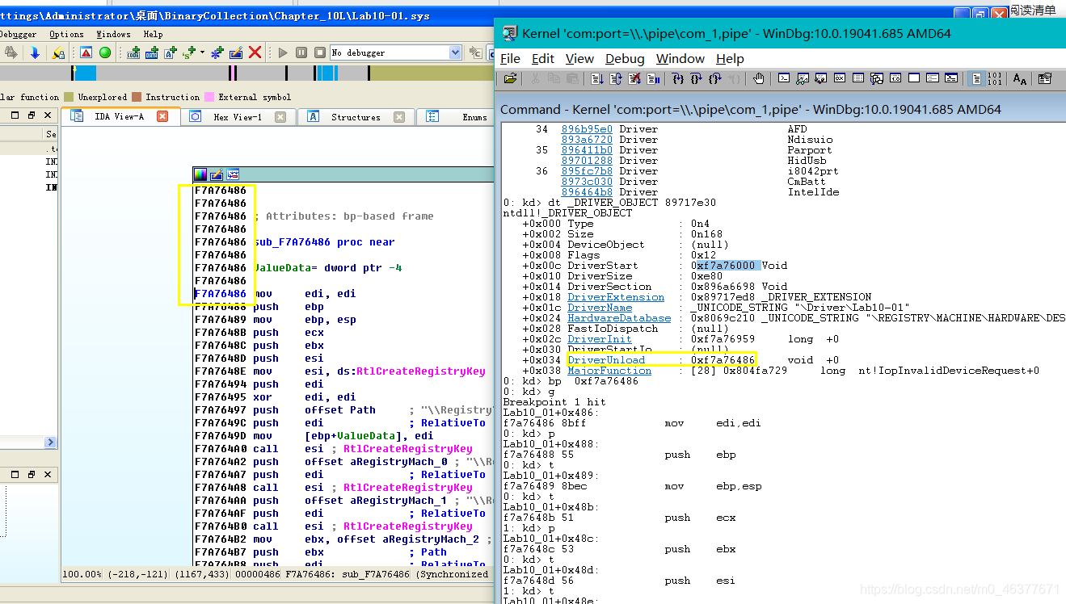Click the Restart icon in WinDbg toolbar
This screenshot has height=604, width=1066.
click(616, 78)
